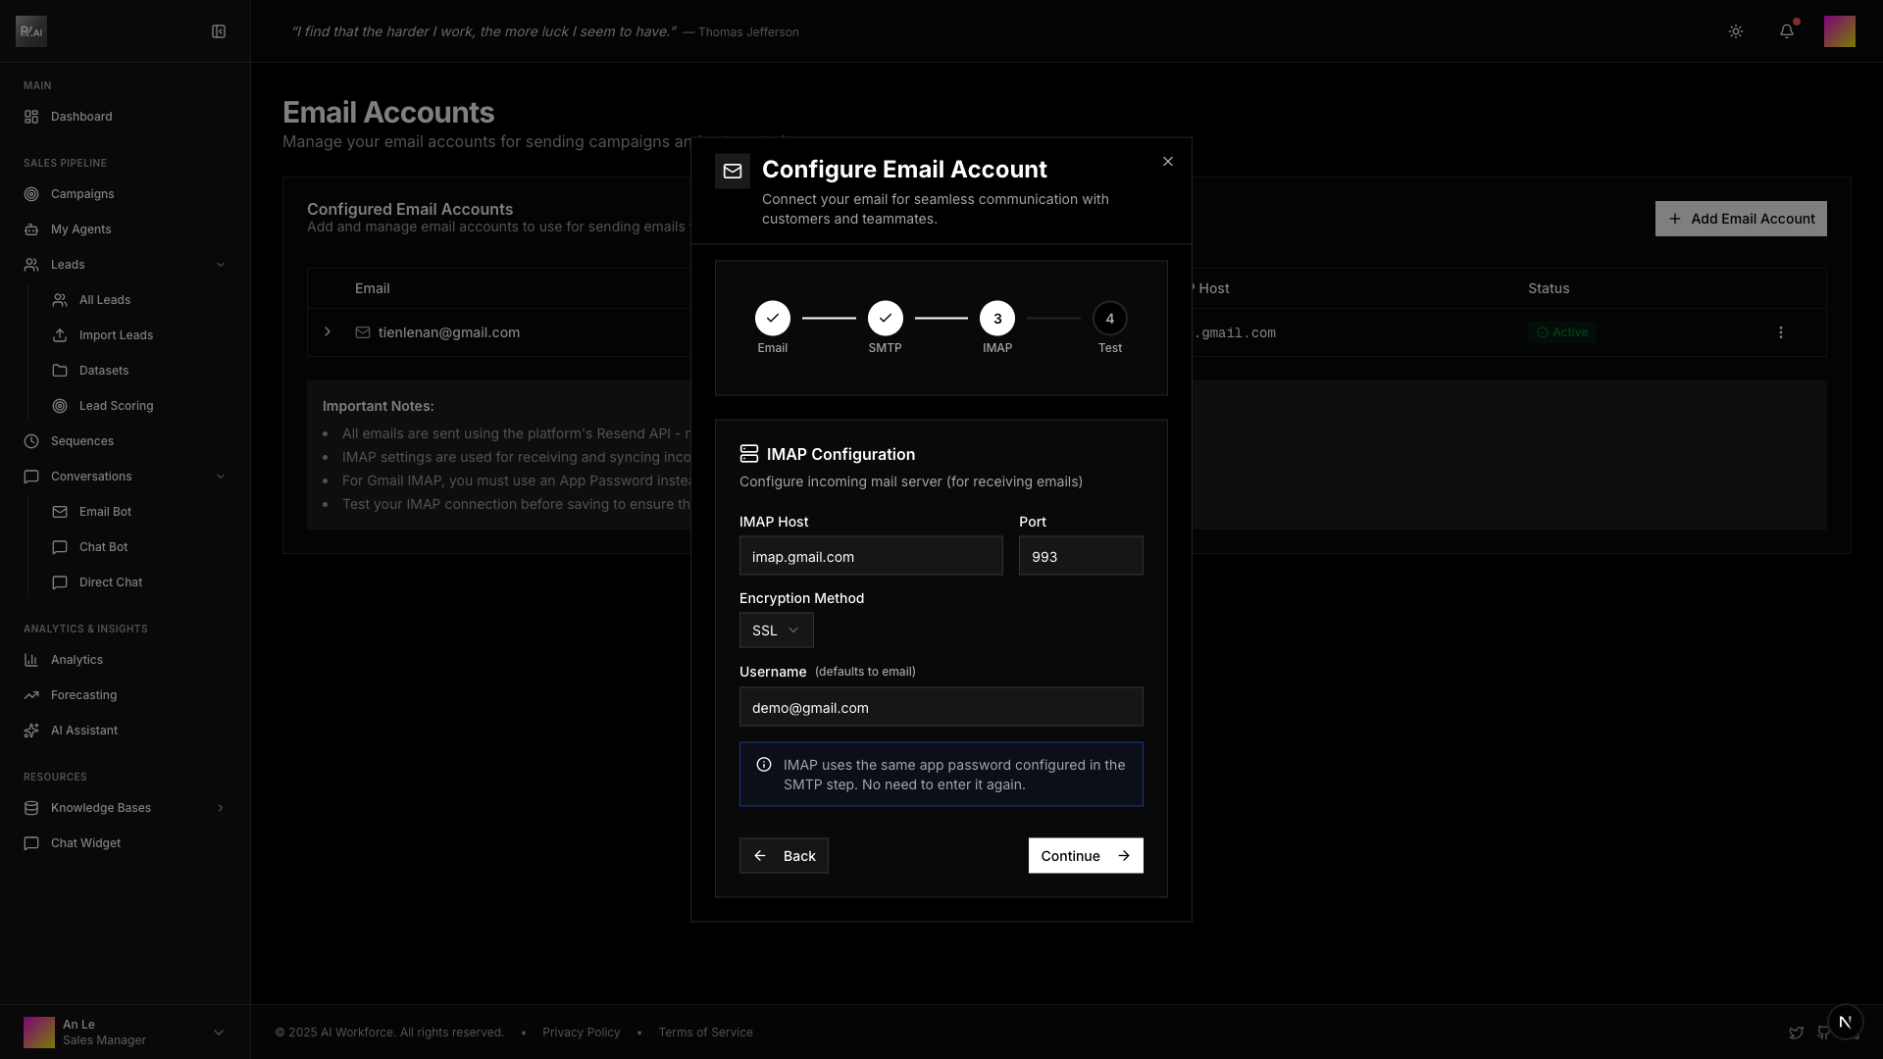Open the Forecasting section
The image size is (1883, 1059).
click(x=83, y=695)
